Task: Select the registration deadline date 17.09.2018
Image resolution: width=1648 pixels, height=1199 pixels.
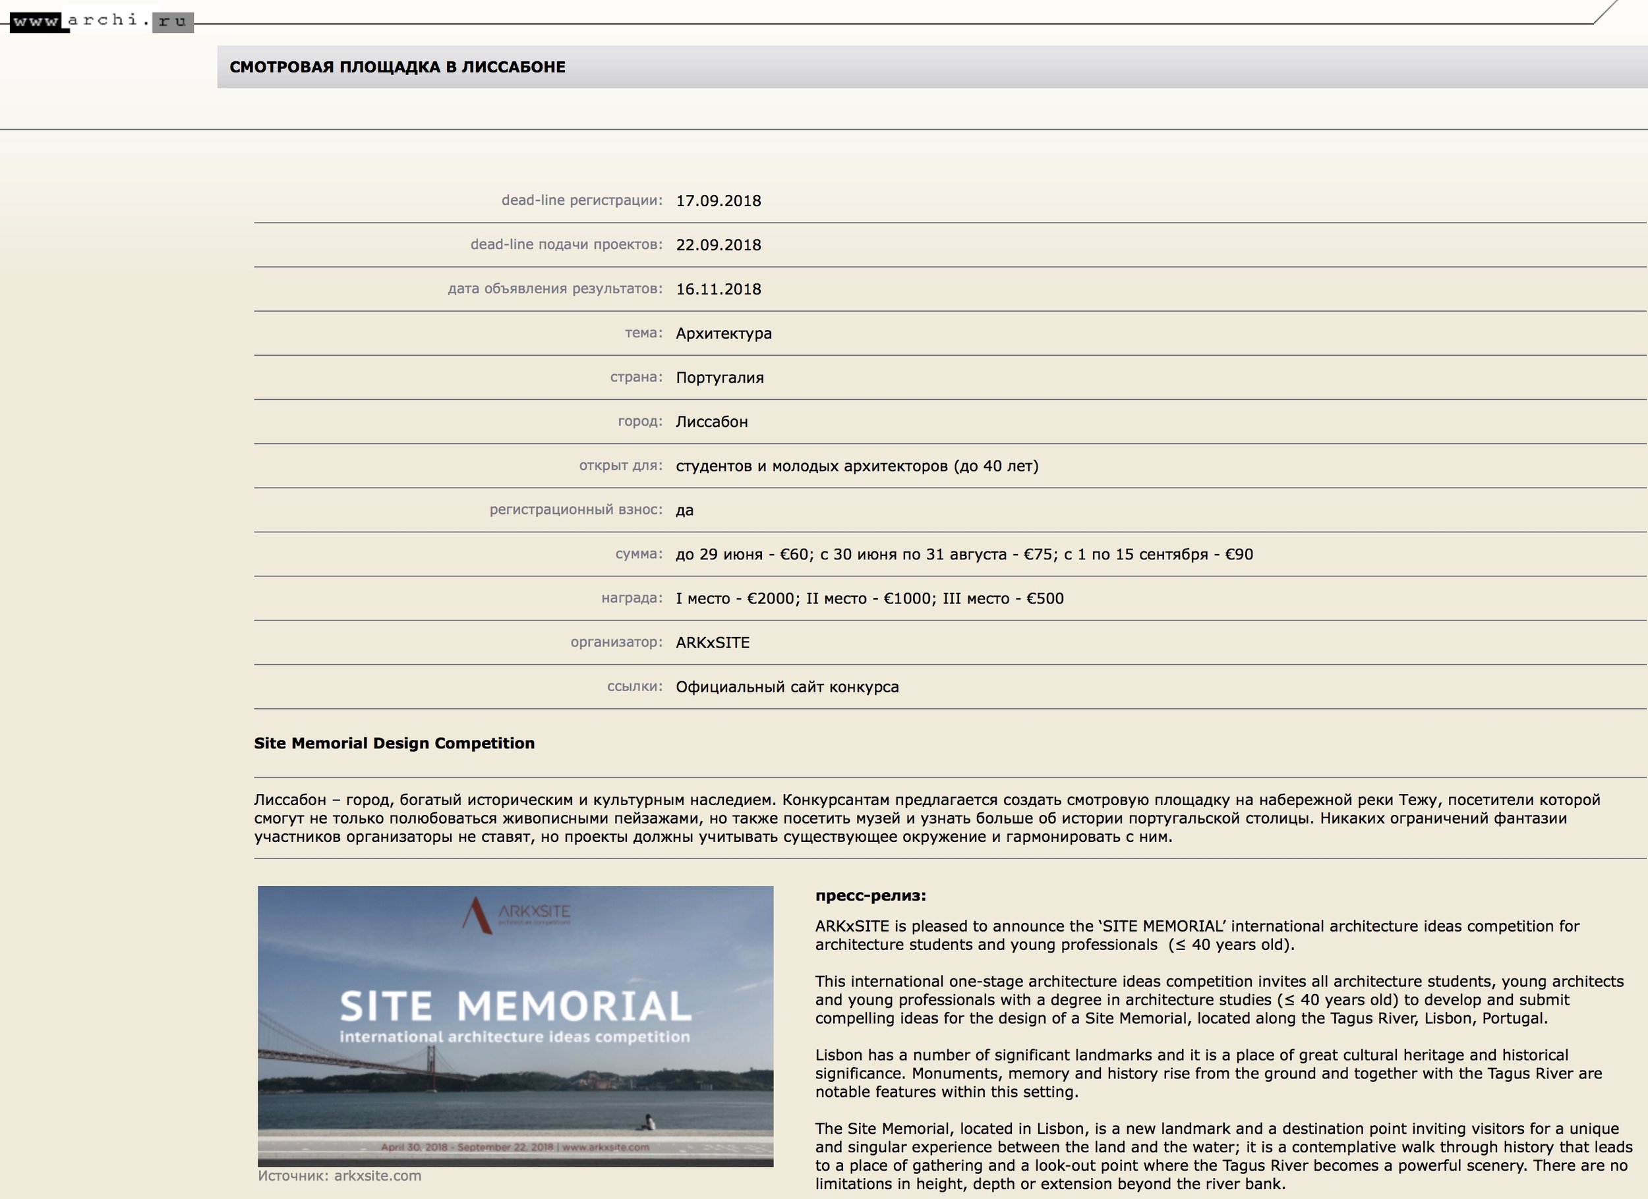Action: (x=718, y=201)
